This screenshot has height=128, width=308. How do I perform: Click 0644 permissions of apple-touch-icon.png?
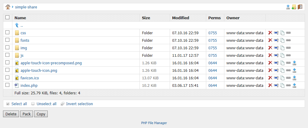pyautogui.click(x=213, y=70)
